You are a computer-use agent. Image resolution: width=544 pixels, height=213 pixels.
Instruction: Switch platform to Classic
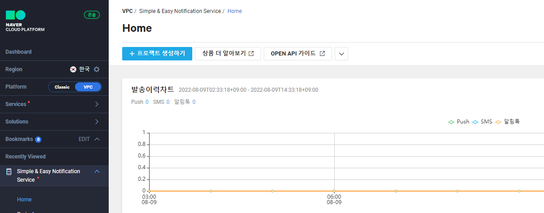pyautogui.click(x=62, y=87)
